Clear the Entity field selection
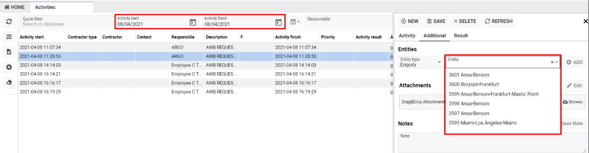This screenshot has height=153, width=589. click(x=552, y=62)
